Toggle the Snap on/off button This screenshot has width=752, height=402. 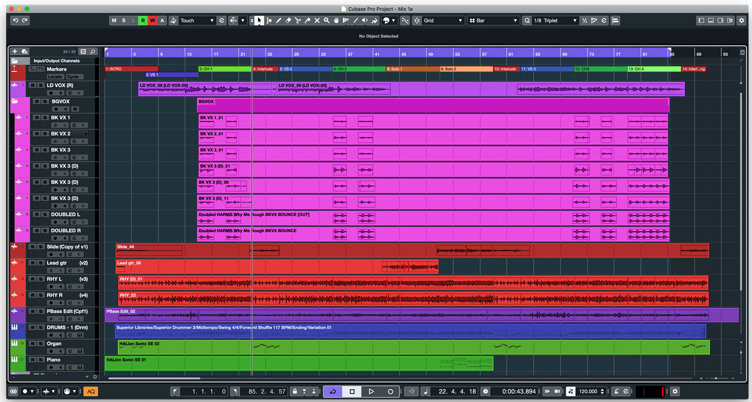[417, 20]
